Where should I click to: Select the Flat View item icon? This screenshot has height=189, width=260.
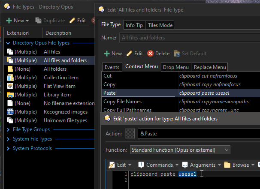click(10, 86)
